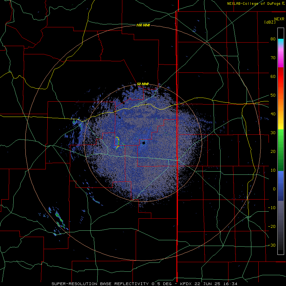The height and width of the screenshot is (286, 286).
Task: Click the 22 JUN 25 date in the caption
Action: click(x=207, y=284)
